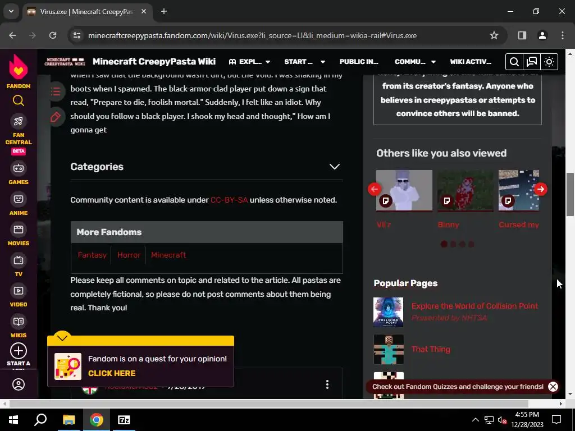Open the Start dropdown in wiki nav
The width and height of the screenshot is (575, 431).
pos(304,62)
